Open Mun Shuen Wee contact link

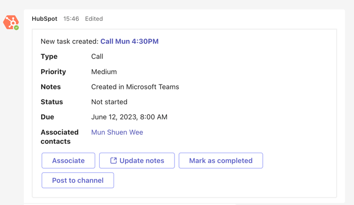[x=117, y=132]
